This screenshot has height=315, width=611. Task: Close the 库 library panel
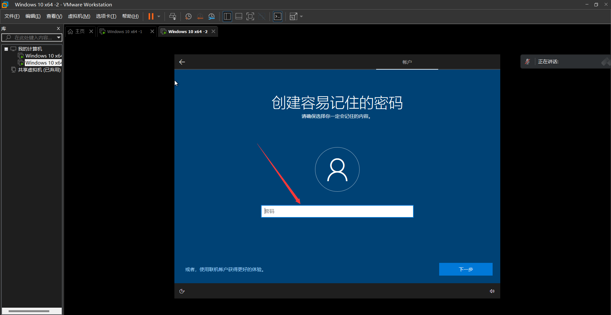coord(58,29)
